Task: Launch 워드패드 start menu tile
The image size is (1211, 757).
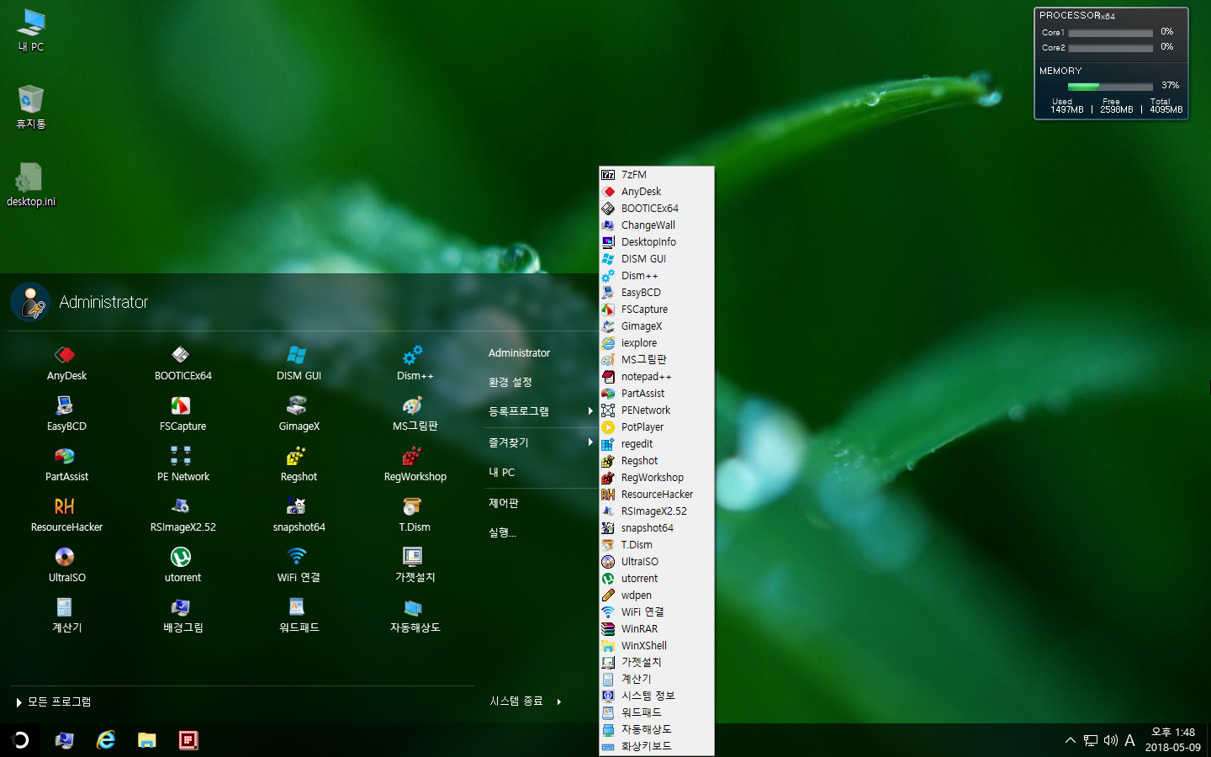Action: [x=299, y=616]
